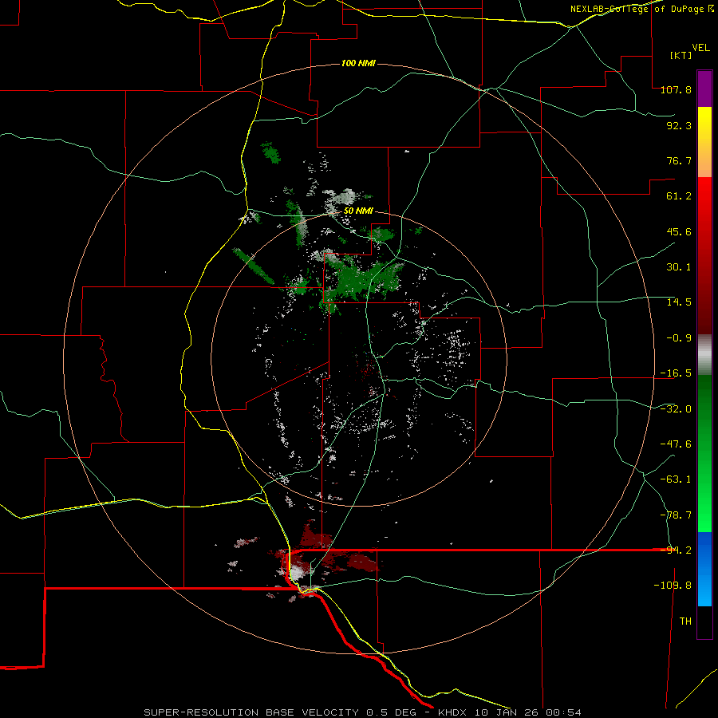Click the -47.6 legend value
This screenshot has height=718, width=718.
coord(676,444)
